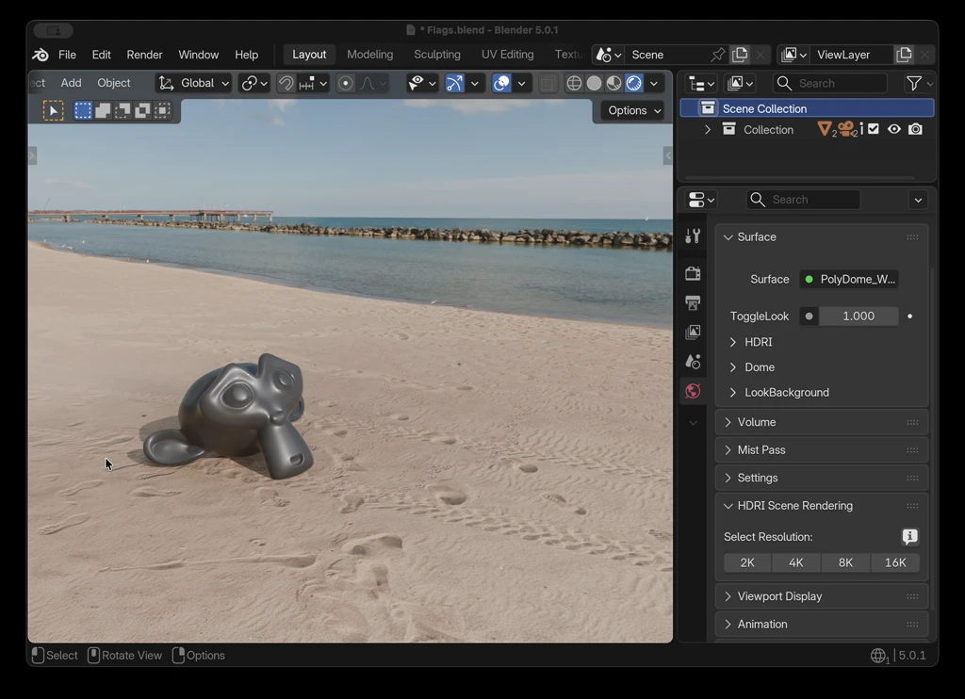Click the HDRI resolution info icon
The image size is (965, 699).
(909, 537)
